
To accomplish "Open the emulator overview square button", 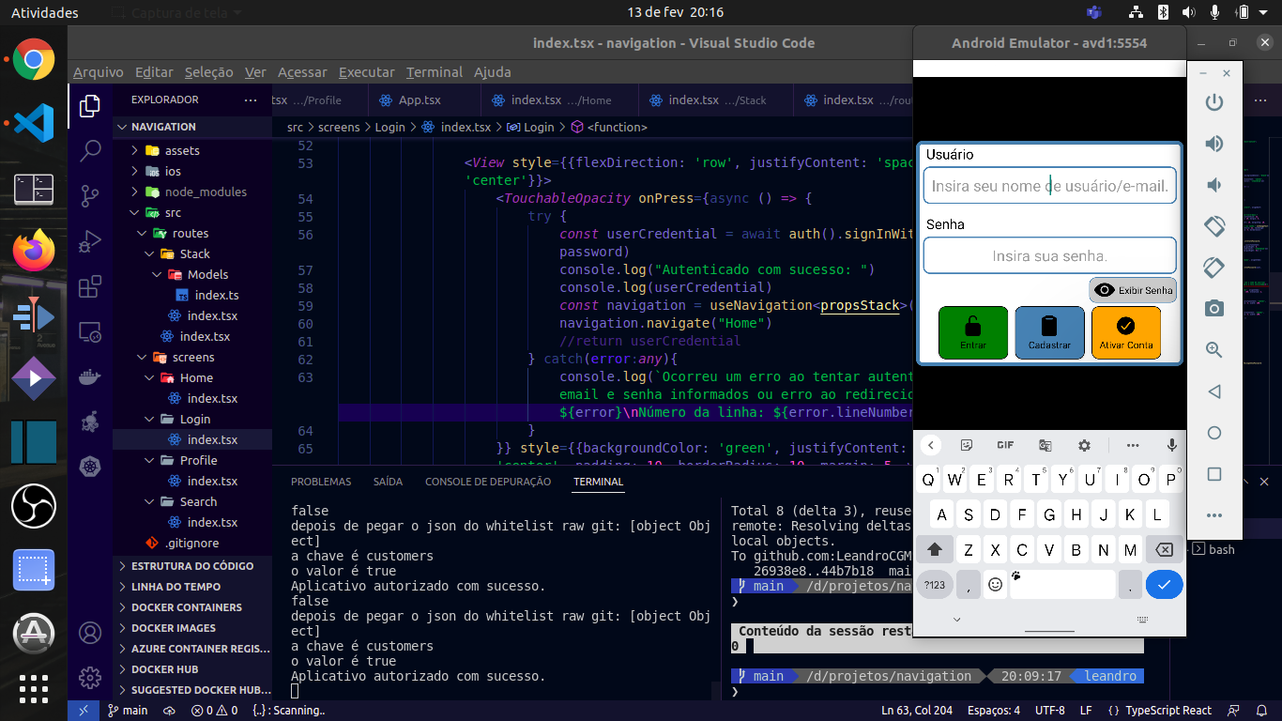I will [x=1214, y=474].
